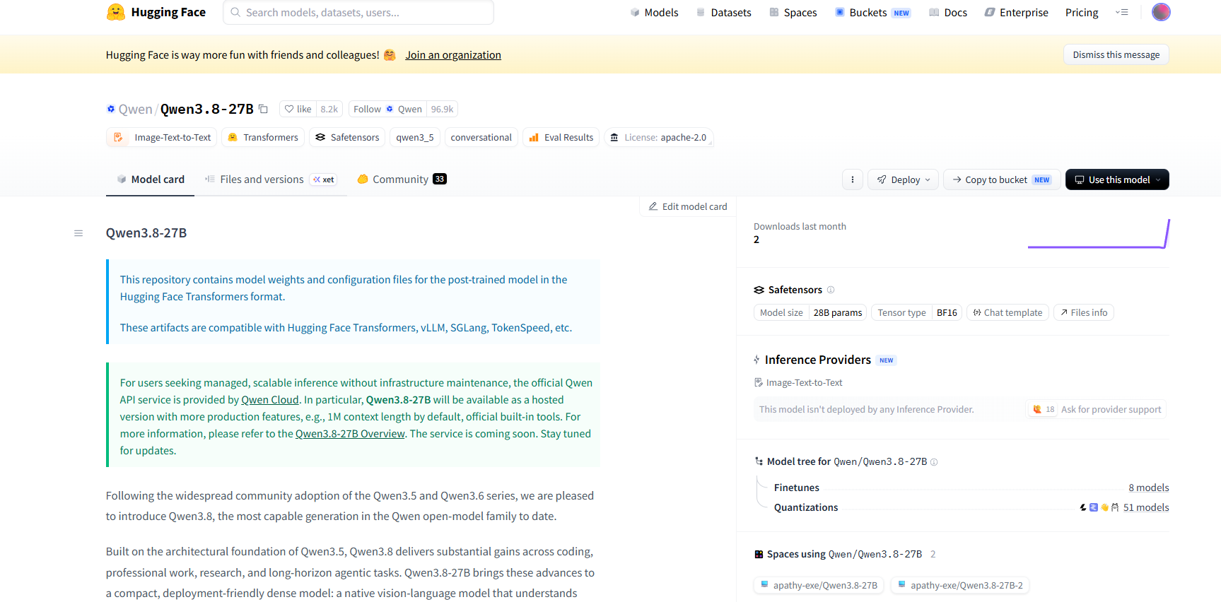Open Enterprise in top navigation
This screenshot has height=602, width=1221.
[1016, 12]
